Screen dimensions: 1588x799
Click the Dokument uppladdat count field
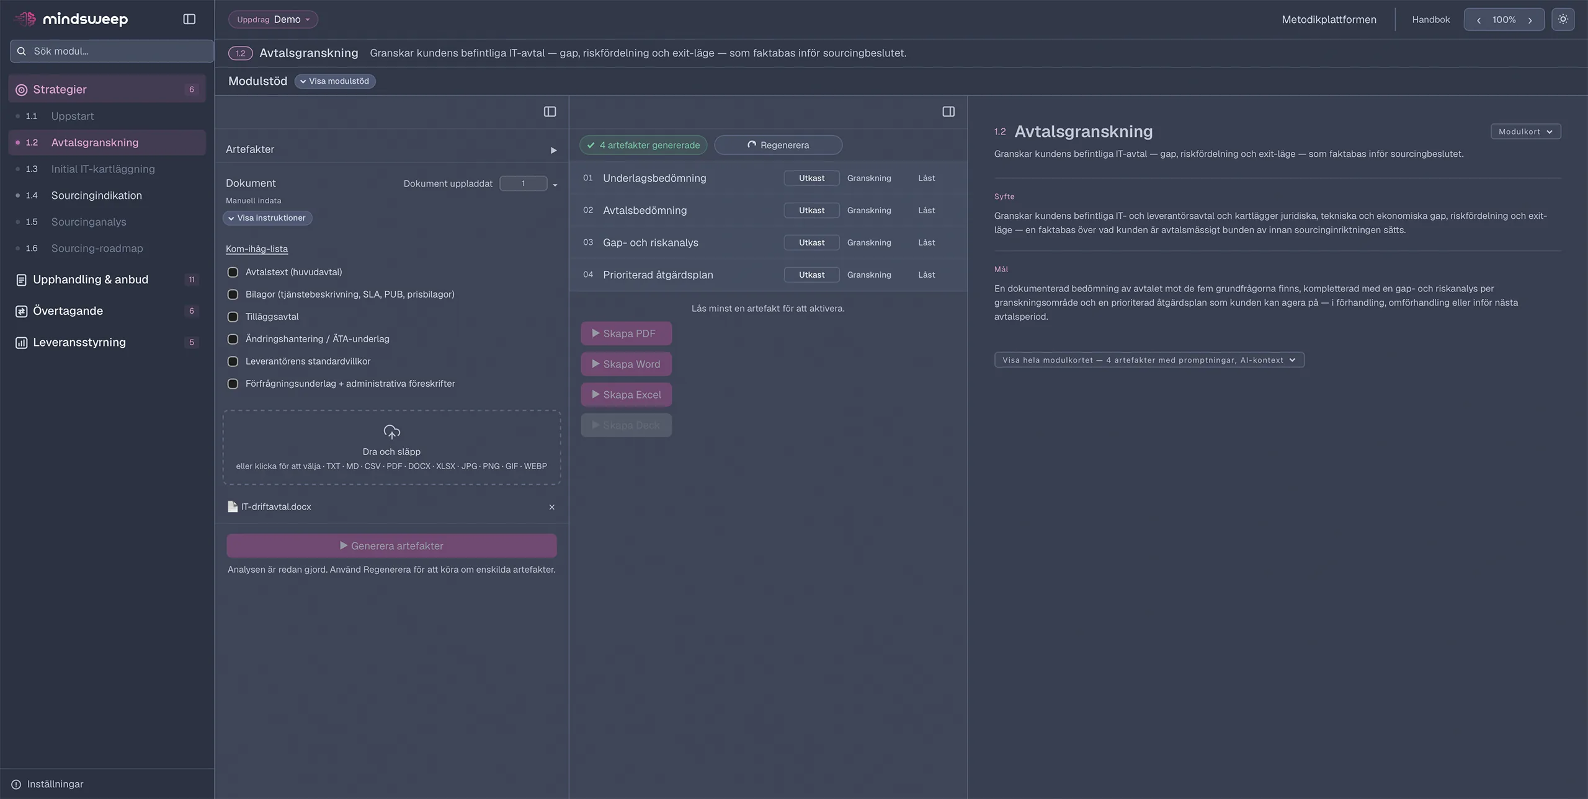[x=523, y=183]
